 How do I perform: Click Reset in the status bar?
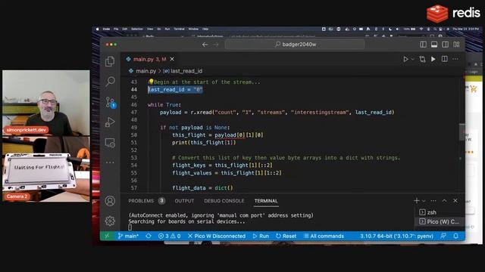[286, 236]
